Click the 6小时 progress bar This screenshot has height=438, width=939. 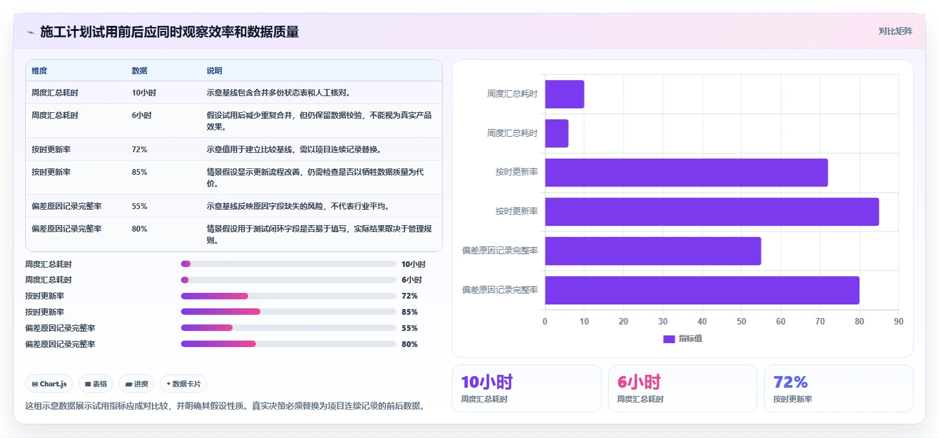pyautogui.click(x=288, y=280)
